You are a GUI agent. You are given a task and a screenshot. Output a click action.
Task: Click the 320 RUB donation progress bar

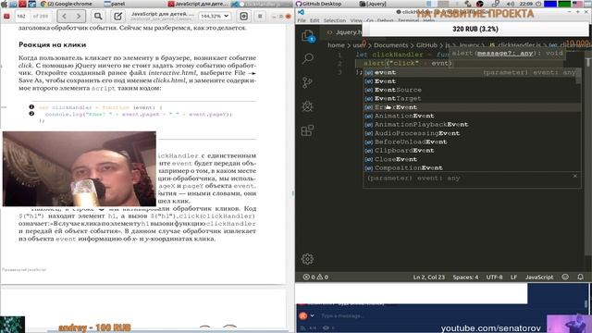475,29
